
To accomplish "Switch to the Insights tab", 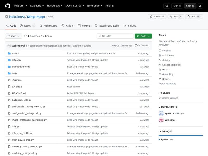I will pyautogui.click(x=130, y=26).
